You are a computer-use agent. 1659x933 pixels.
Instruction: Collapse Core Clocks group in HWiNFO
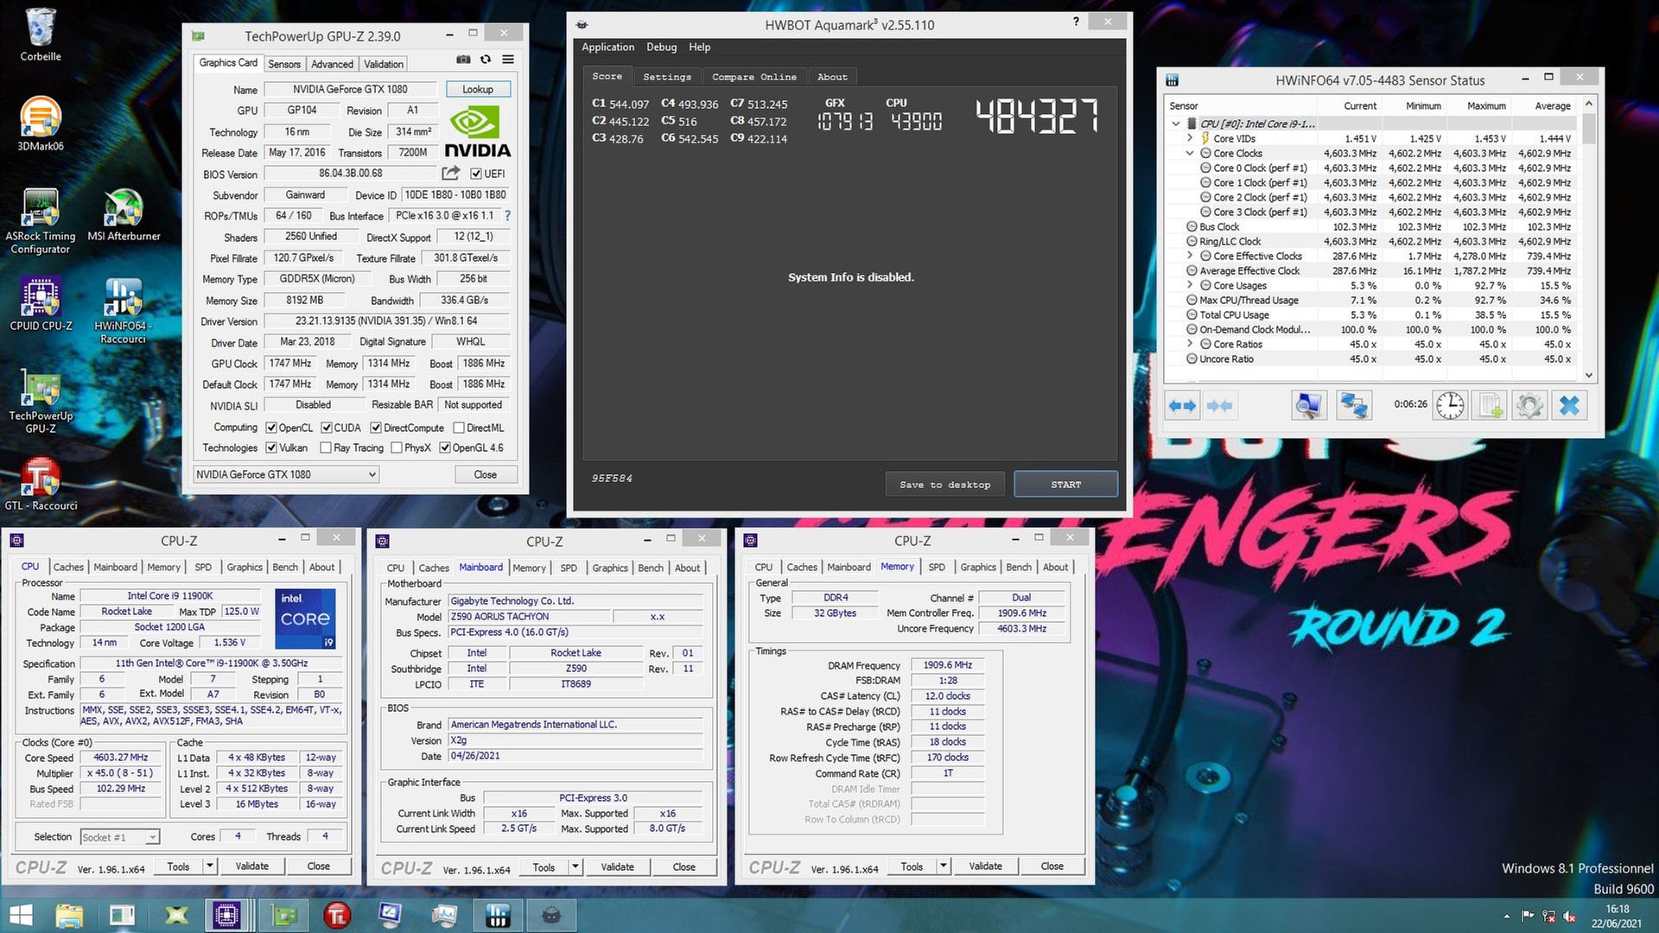[1190, 153]
